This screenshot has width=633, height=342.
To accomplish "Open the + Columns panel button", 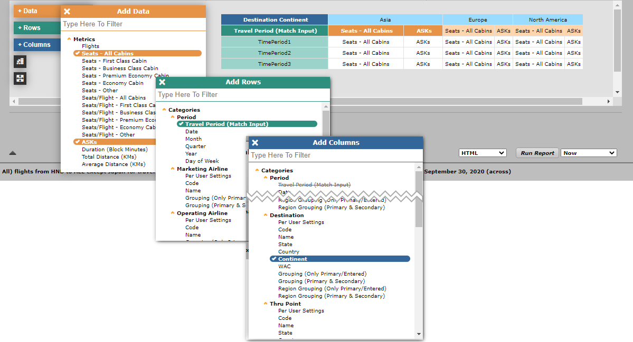I will tap(37, 45).
